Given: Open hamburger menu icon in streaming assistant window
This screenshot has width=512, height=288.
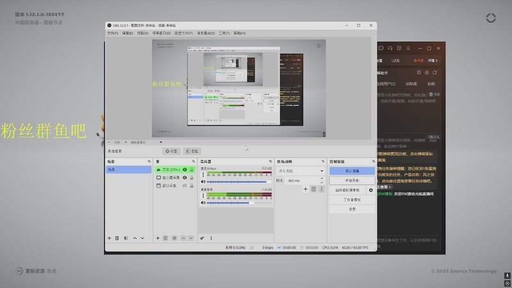Looking at the screenshot, I should 408,49.
